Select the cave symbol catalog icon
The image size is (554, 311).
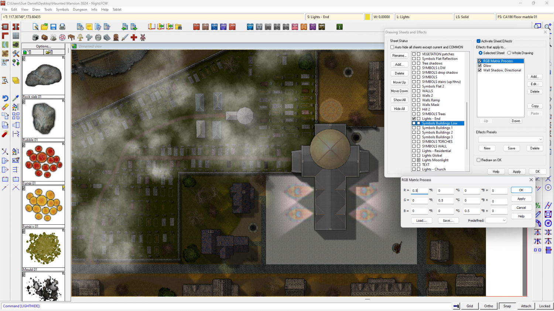pyautogui.click(x=35, y=37)
